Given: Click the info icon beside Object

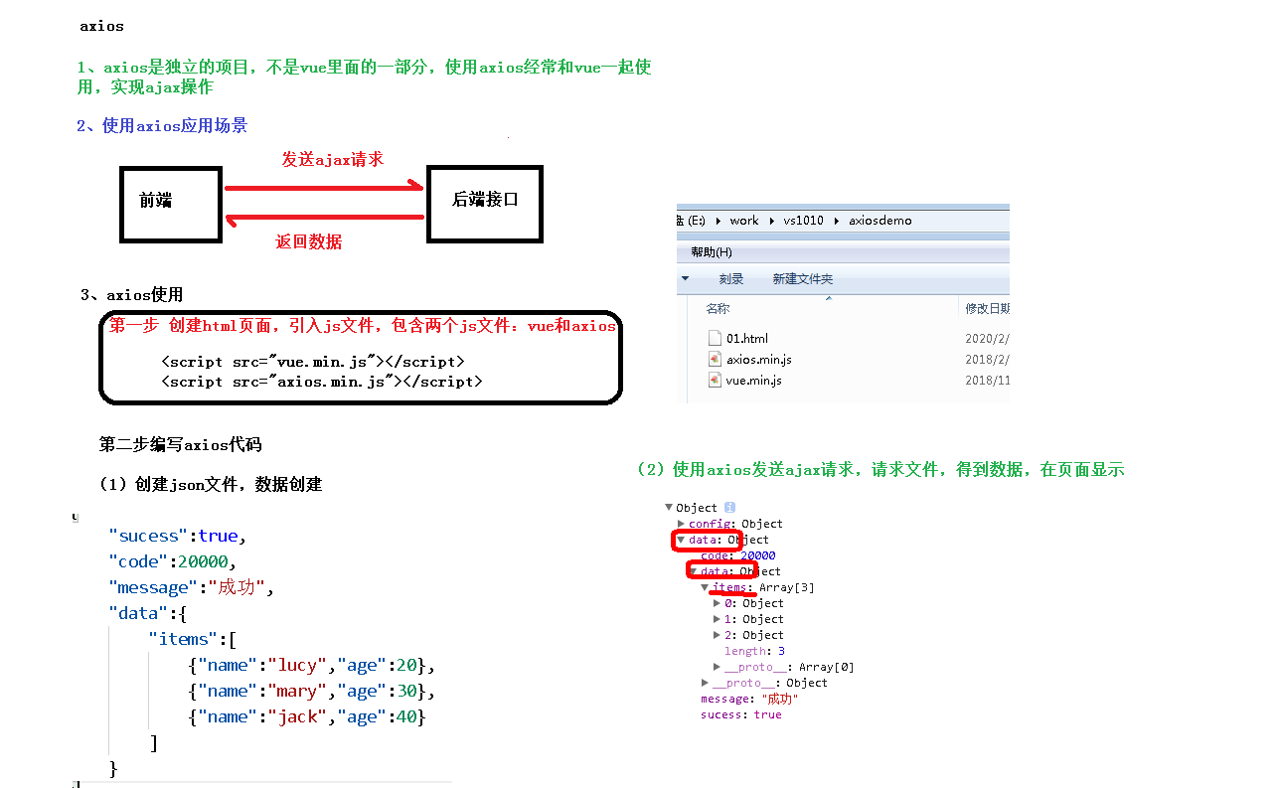Looking at the screenshot, I should click(730, 508).
